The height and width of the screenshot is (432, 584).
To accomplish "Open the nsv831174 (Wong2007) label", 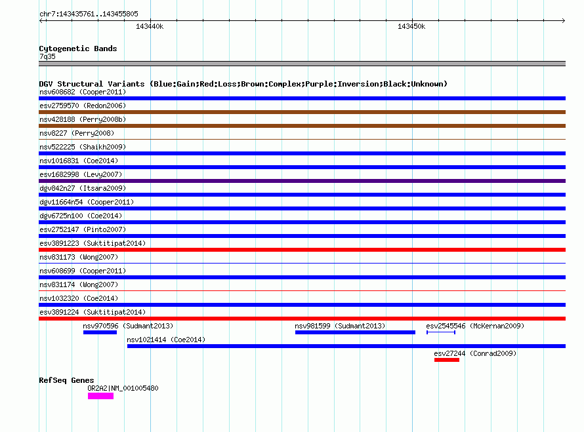I will coord(79,285).
